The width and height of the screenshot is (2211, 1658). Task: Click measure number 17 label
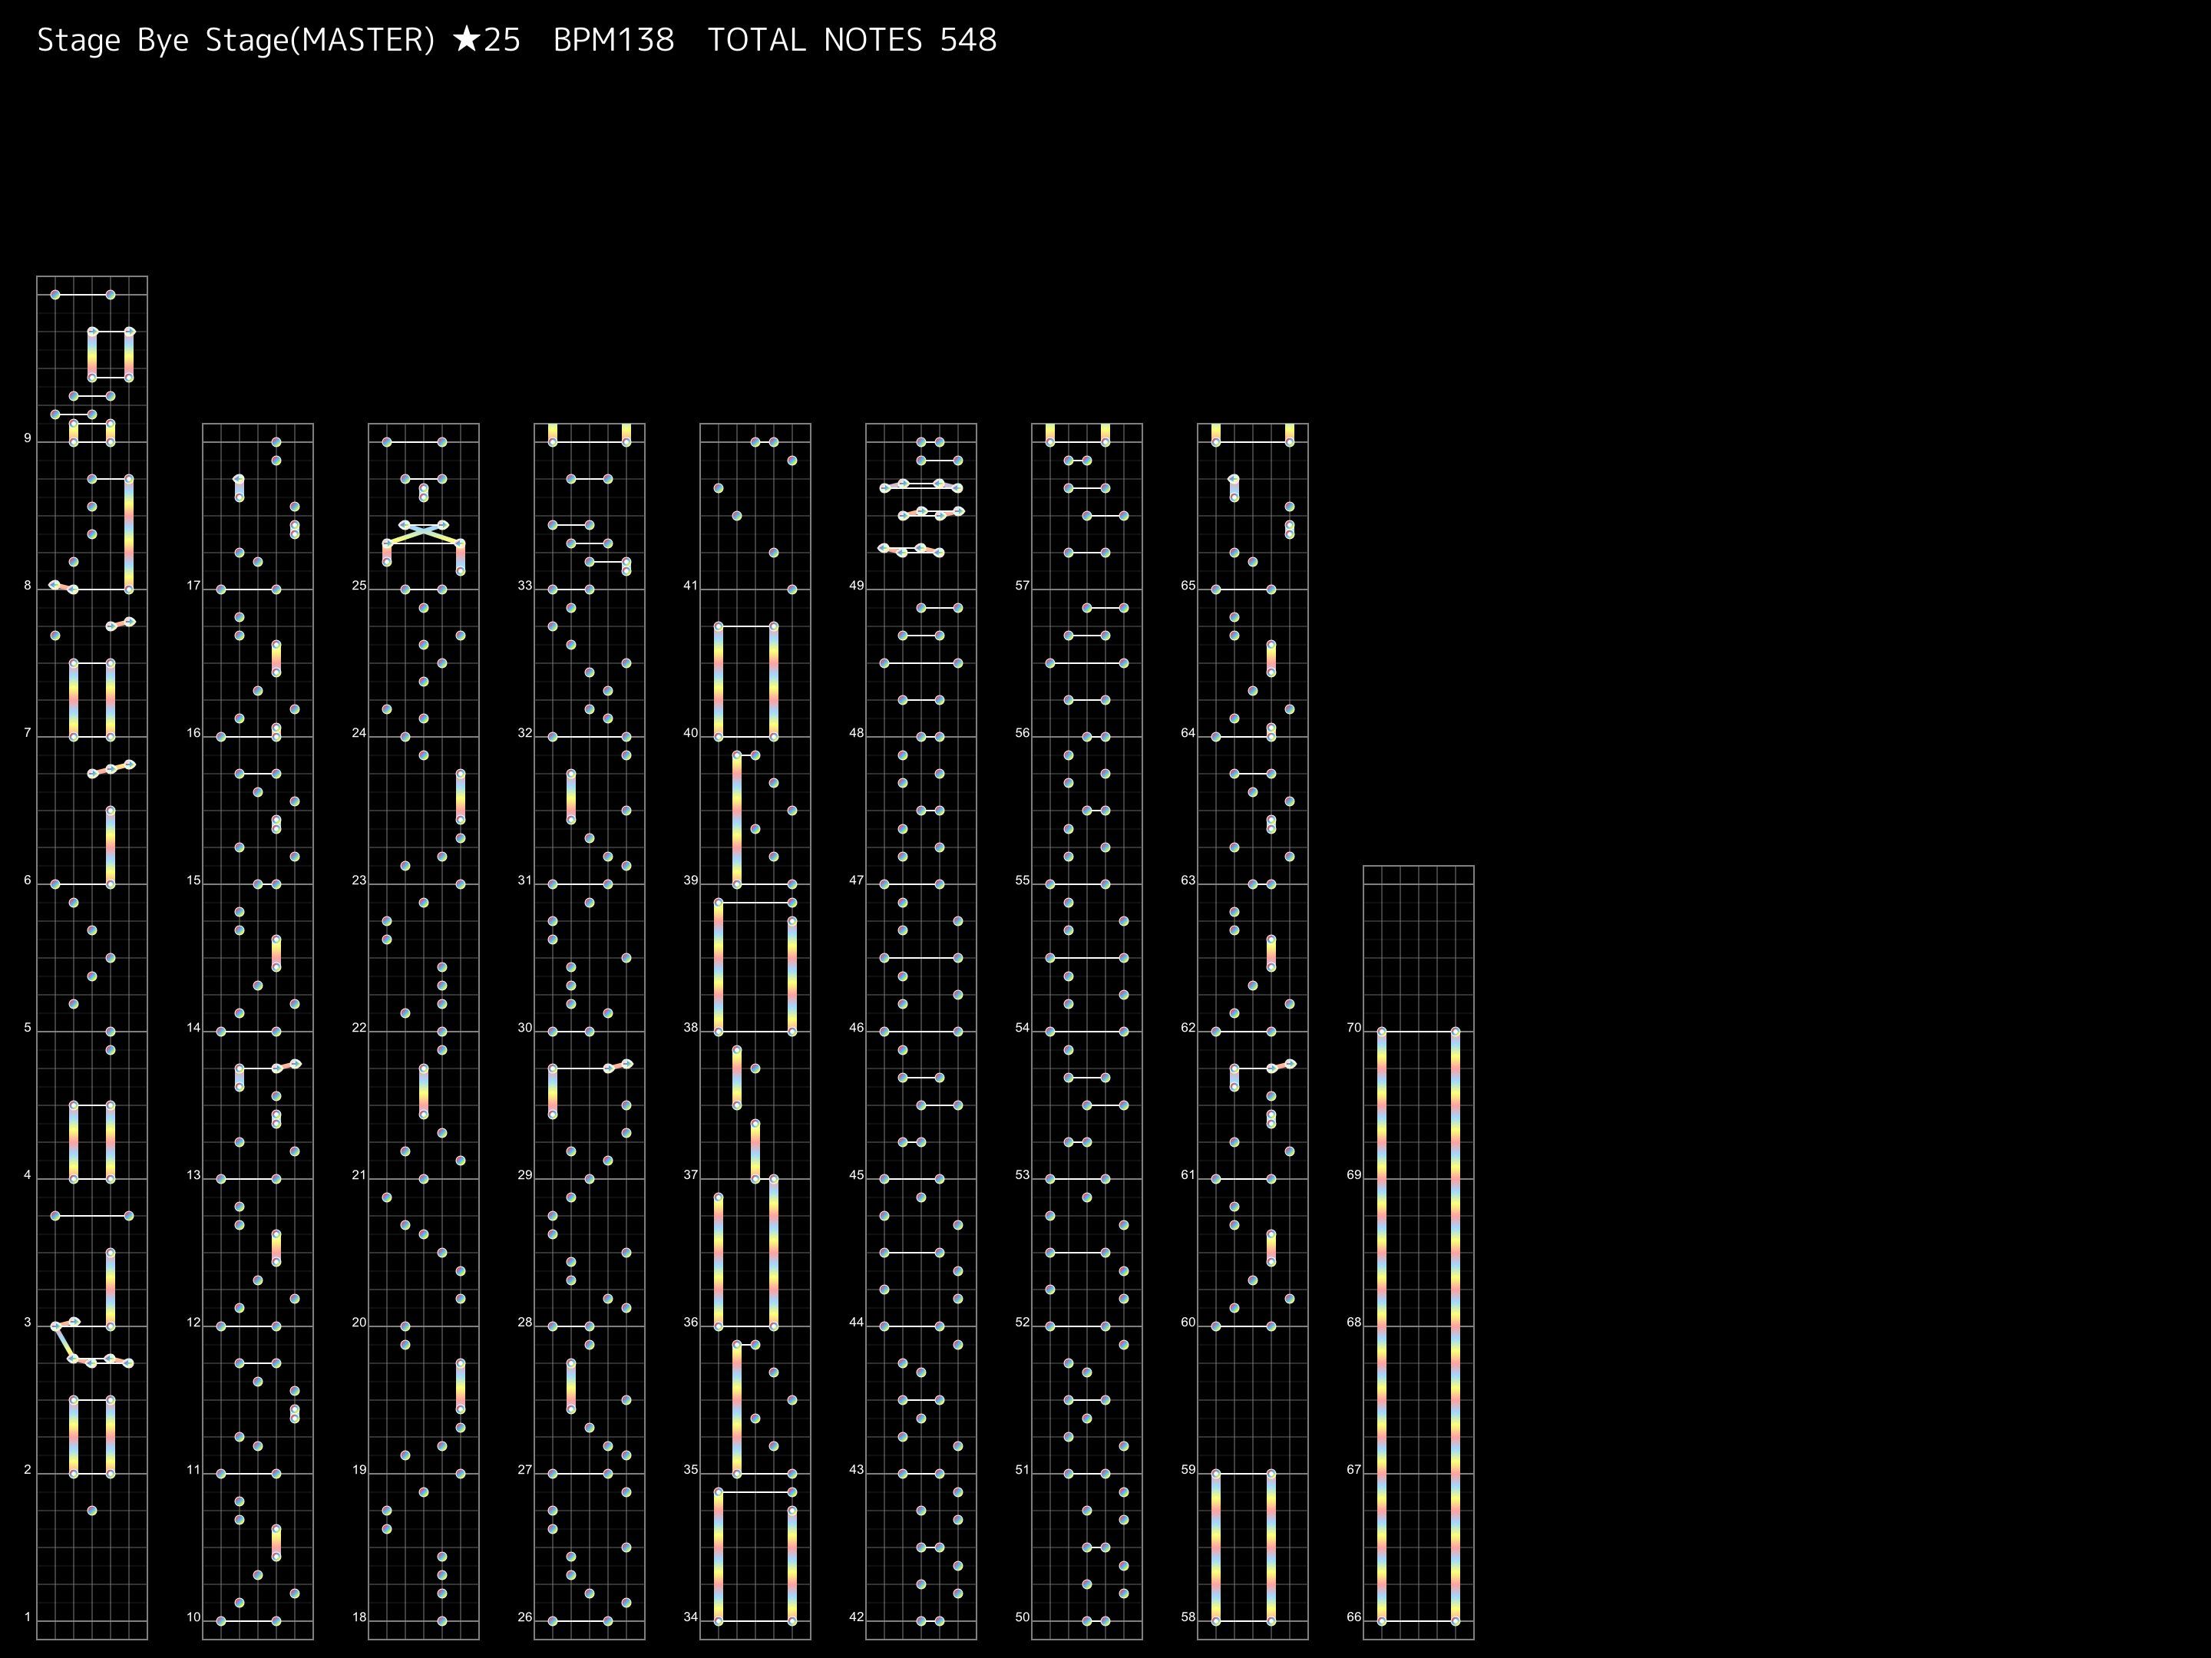194,586
